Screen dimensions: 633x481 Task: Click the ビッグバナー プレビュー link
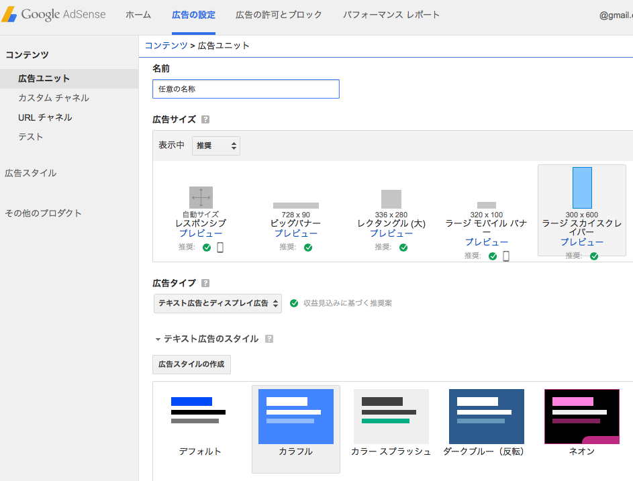click(296, 233)
